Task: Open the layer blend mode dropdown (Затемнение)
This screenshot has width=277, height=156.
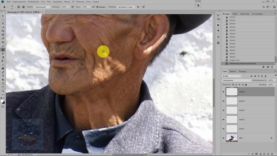Action: coord(237,80)
